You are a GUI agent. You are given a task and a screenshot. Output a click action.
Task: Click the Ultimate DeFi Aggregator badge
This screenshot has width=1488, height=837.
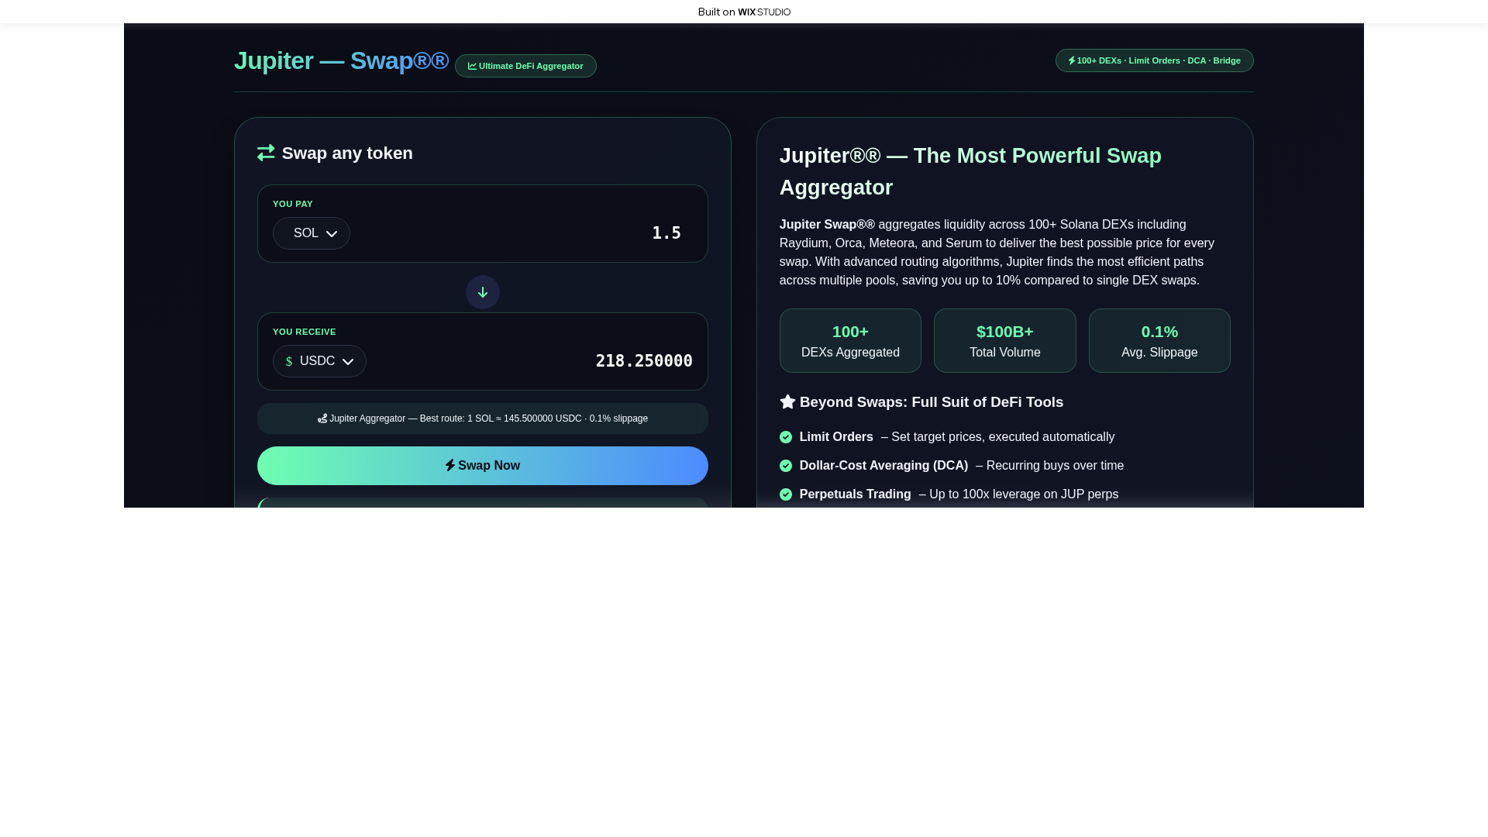(x=525, y=66)
